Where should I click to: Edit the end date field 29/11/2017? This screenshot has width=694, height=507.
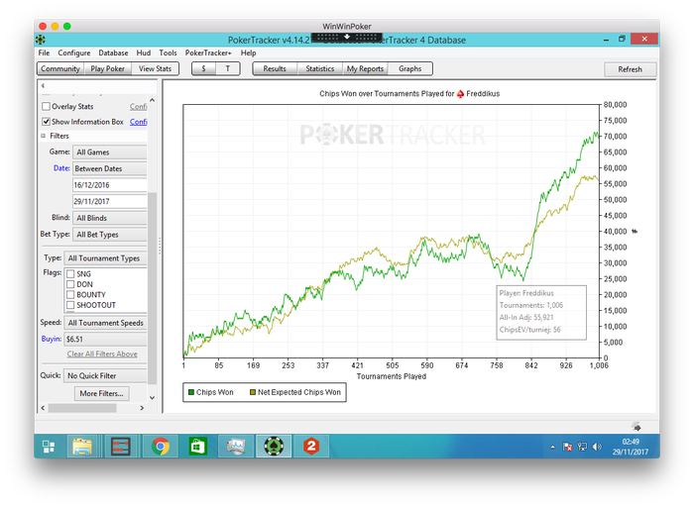click(x=110, y=202)
